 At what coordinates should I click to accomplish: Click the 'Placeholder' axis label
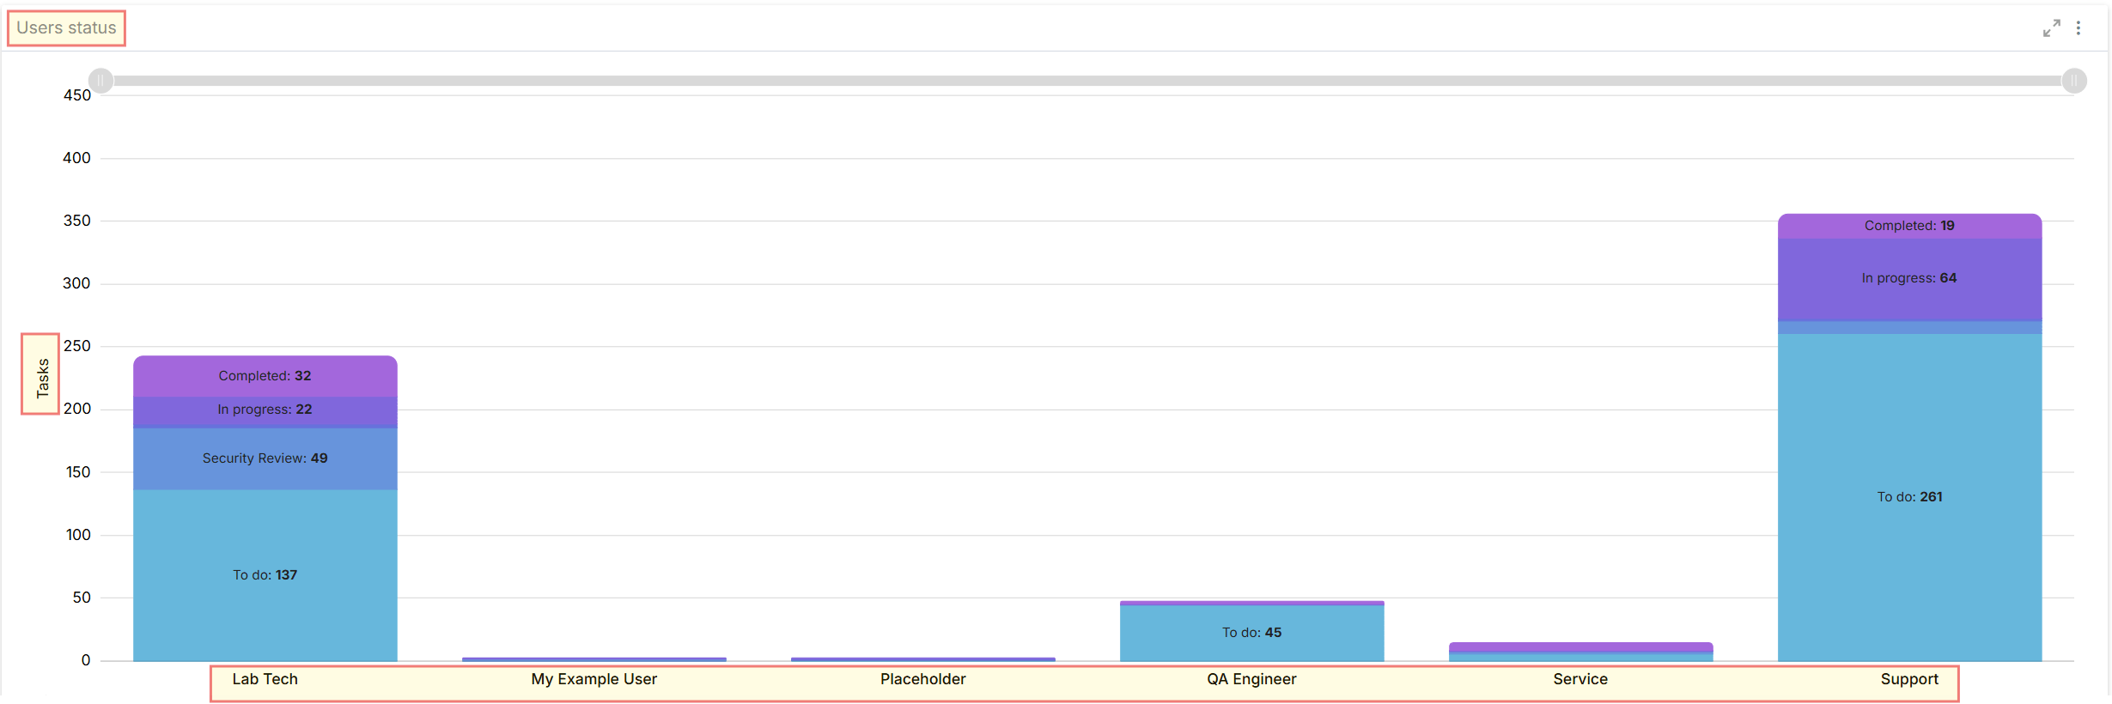(x=923, y=679)
